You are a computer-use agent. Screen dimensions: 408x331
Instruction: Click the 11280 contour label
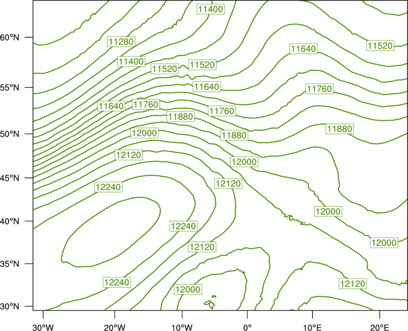[121, 42]
